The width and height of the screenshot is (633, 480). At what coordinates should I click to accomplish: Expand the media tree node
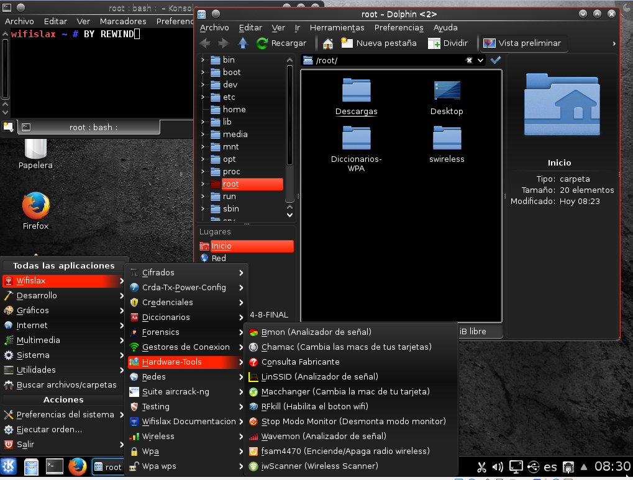coord(203,134)
